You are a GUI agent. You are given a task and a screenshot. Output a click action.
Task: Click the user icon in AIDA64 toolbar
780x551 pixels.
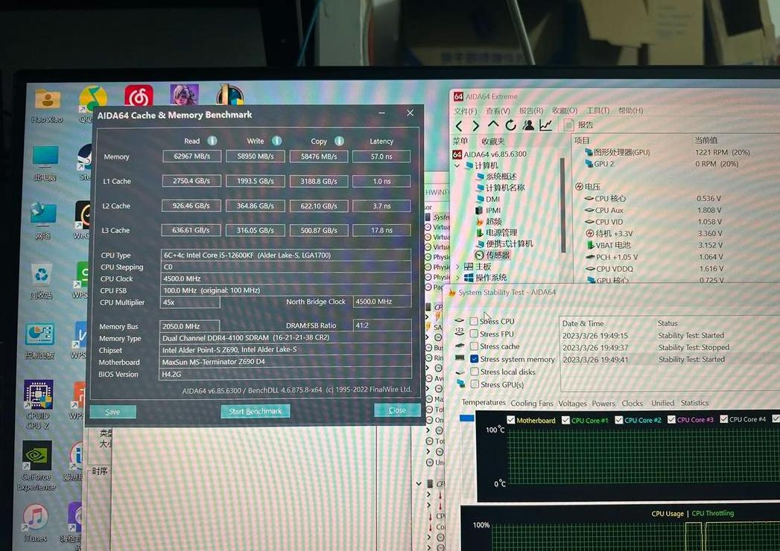point(528,124)
